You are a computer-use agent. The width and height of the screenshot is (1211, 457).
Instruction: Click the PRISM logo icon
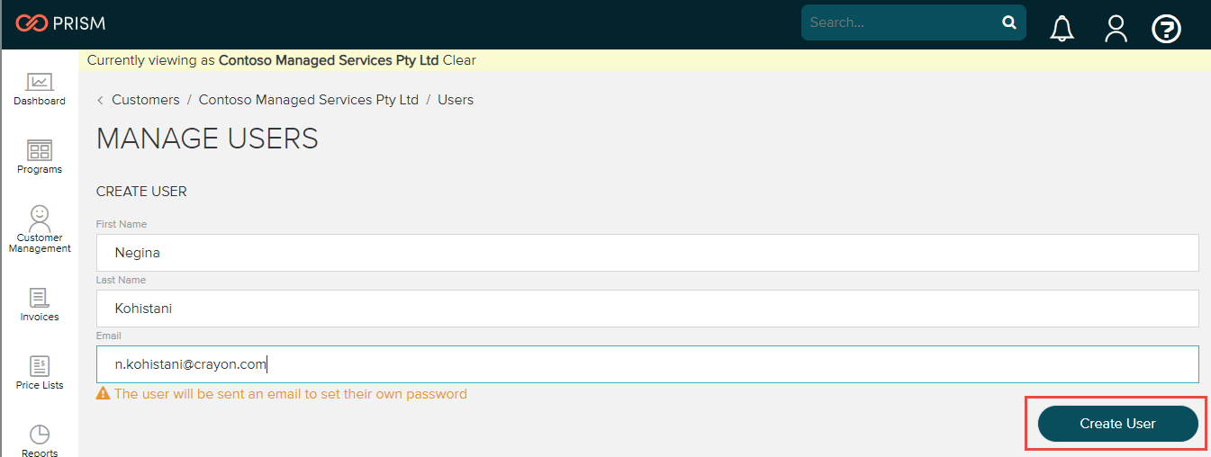click(32, 23)
